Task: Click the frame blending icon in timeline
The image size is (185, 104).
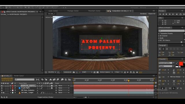Action: coord(54,80)
